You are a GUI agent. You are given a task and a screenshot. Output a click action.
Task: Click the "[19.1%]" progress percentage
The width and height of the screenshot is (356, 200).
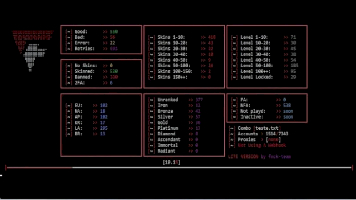171,162
